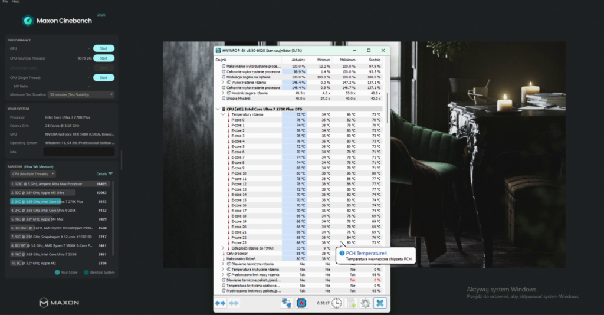
Task: Click the Aktualny column header
Action: pyautogui.click(x=294, y=60)
